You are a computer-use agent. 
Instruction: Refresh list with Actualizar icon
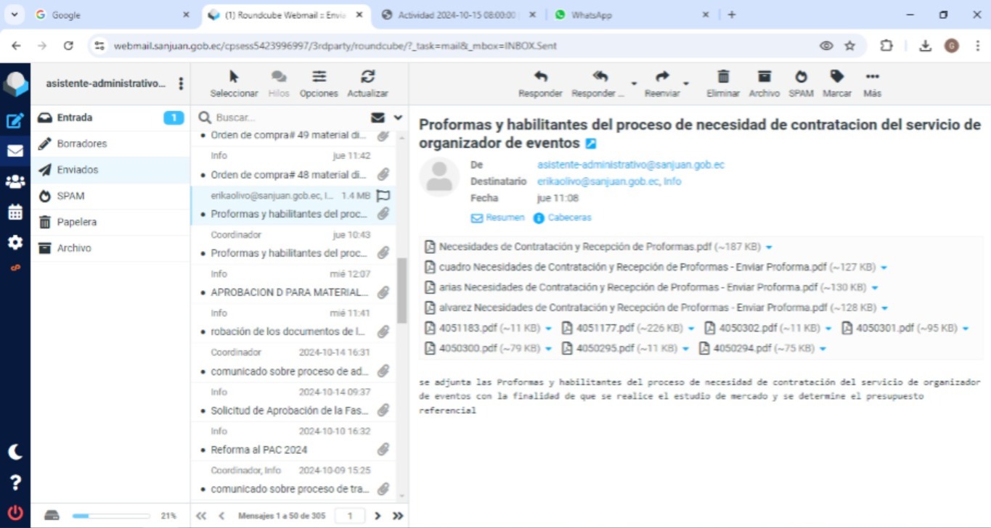[367, 78]
